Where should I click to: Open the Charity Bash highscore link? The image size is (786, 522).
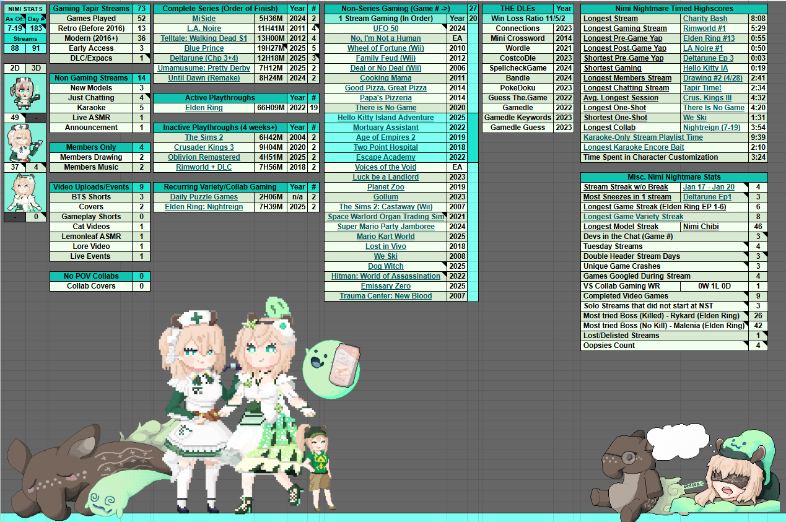(x=705, y=19)
